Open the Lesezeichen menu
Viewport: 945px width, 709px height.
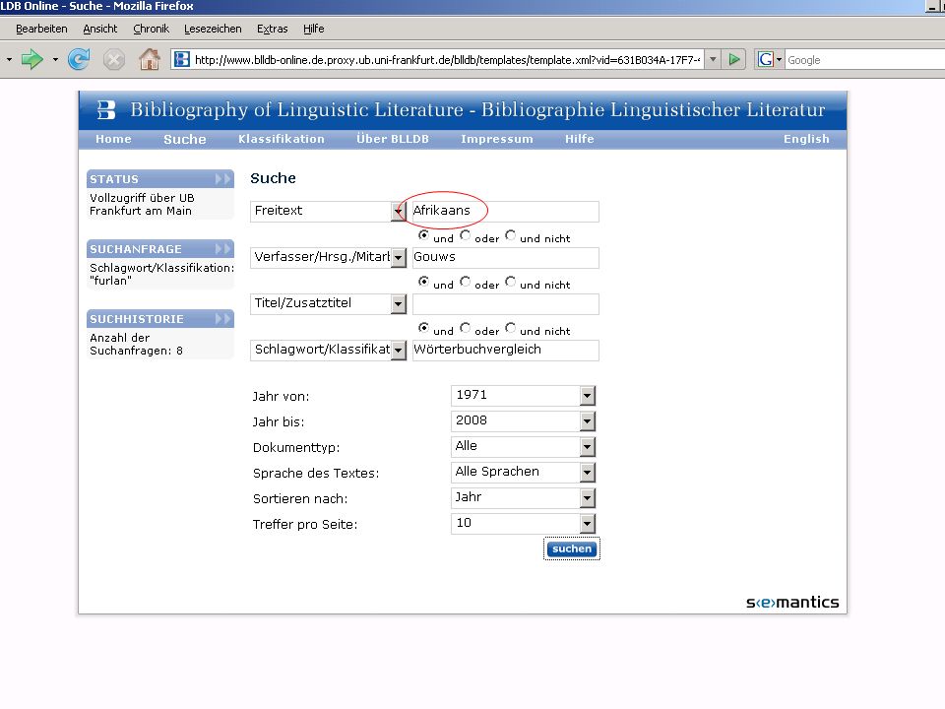pyautogui.click(x=213, y=29)
